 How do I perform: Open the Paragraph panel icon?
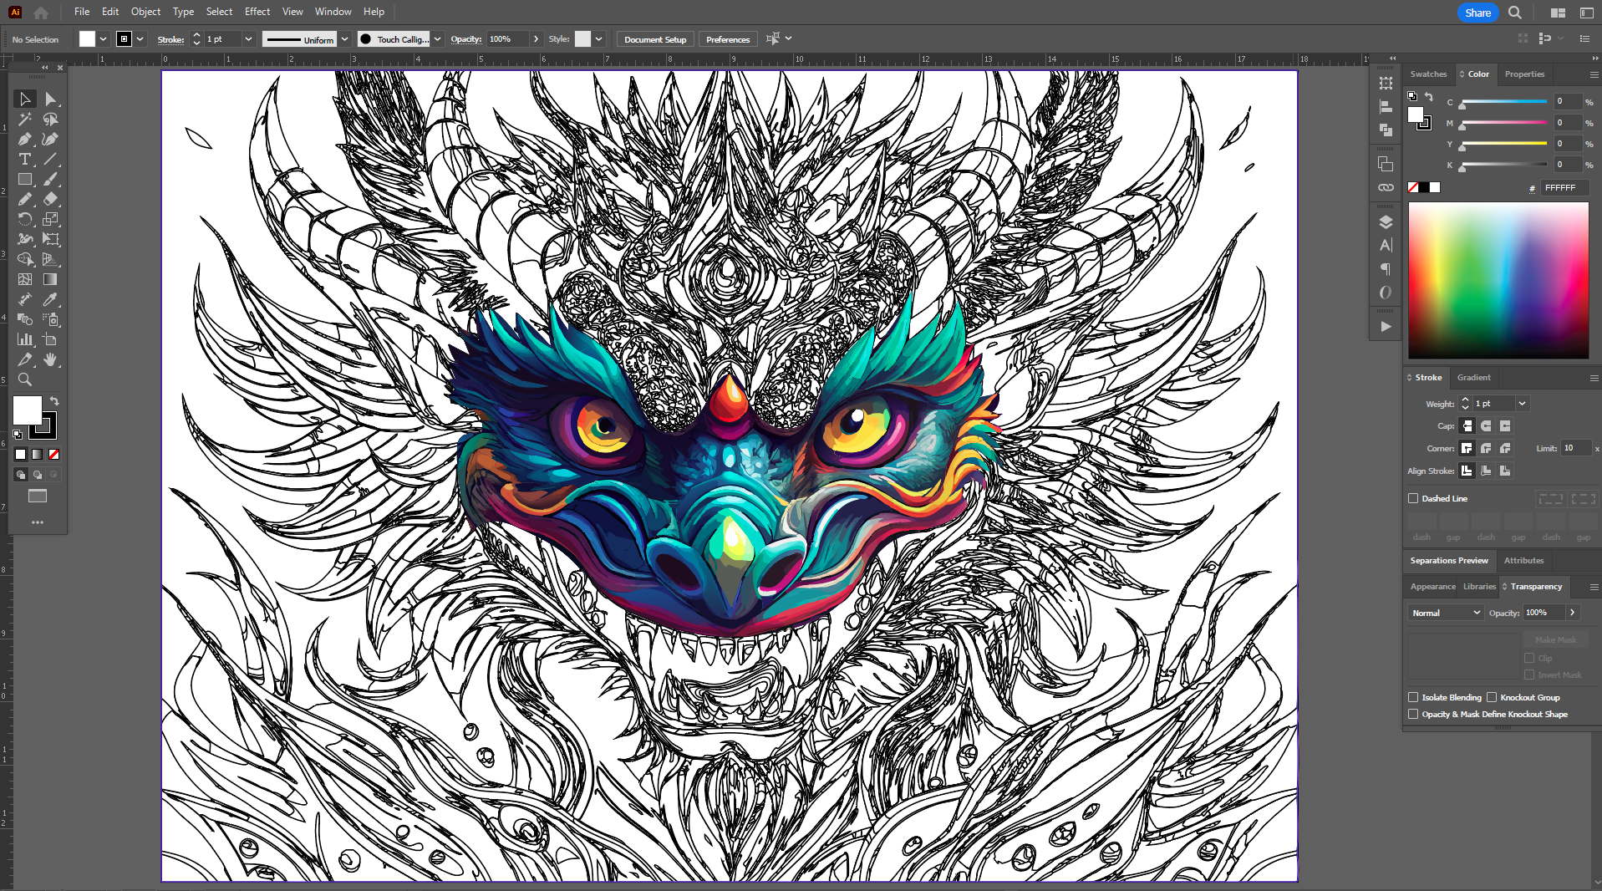pyautogui.click(x=1386, y=268)
